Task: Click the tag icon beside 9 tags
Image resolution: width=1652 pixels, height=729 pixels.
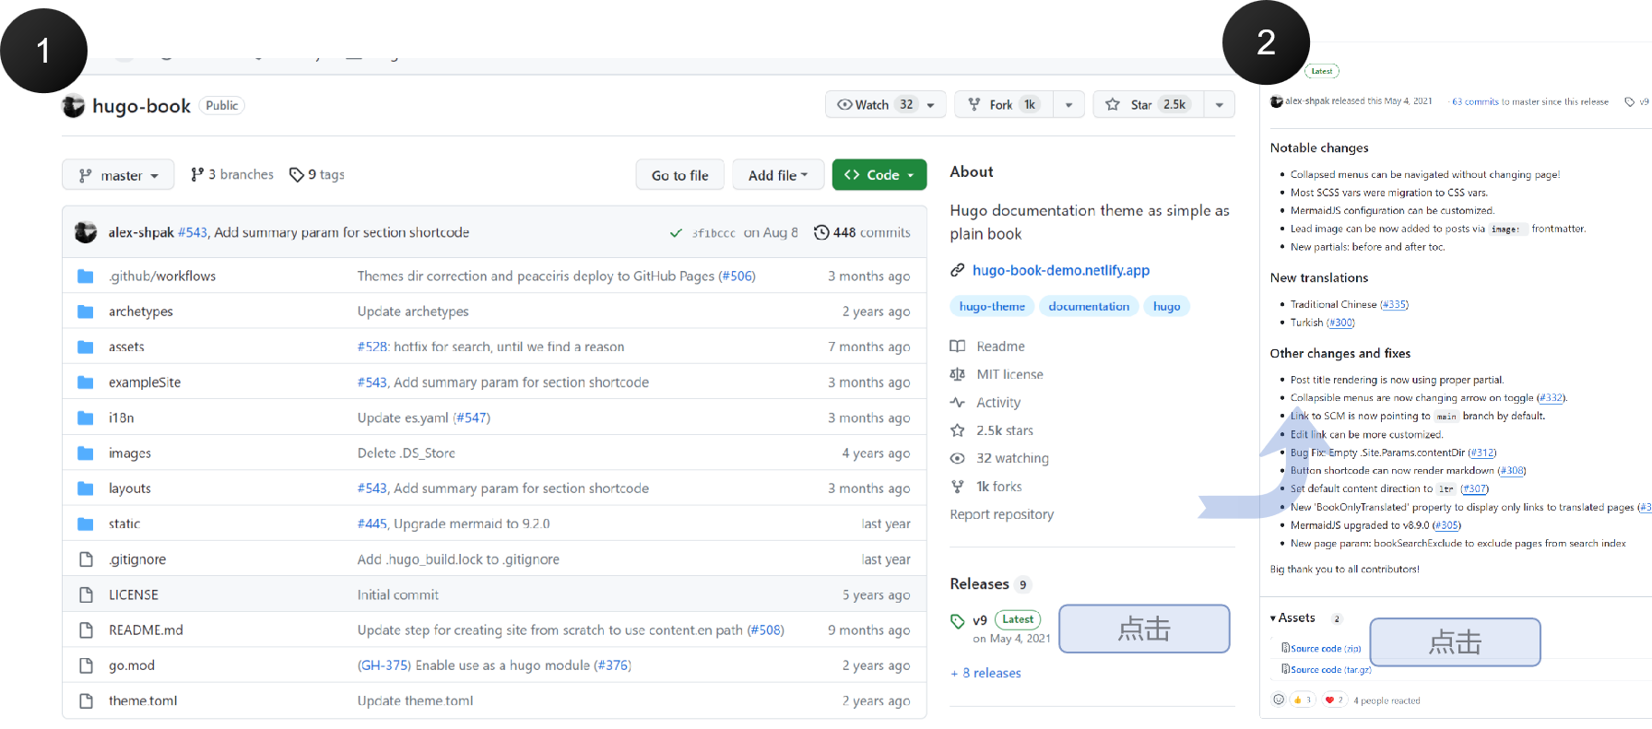Action: coord(297,175)
